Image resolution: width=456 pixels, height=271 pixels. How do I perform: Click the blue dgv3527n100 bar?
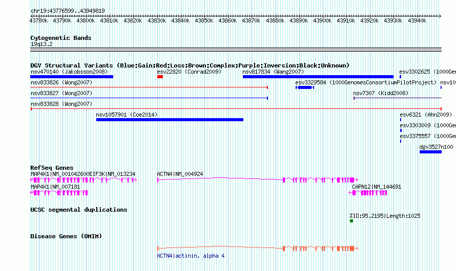click(x=430, y=152)
